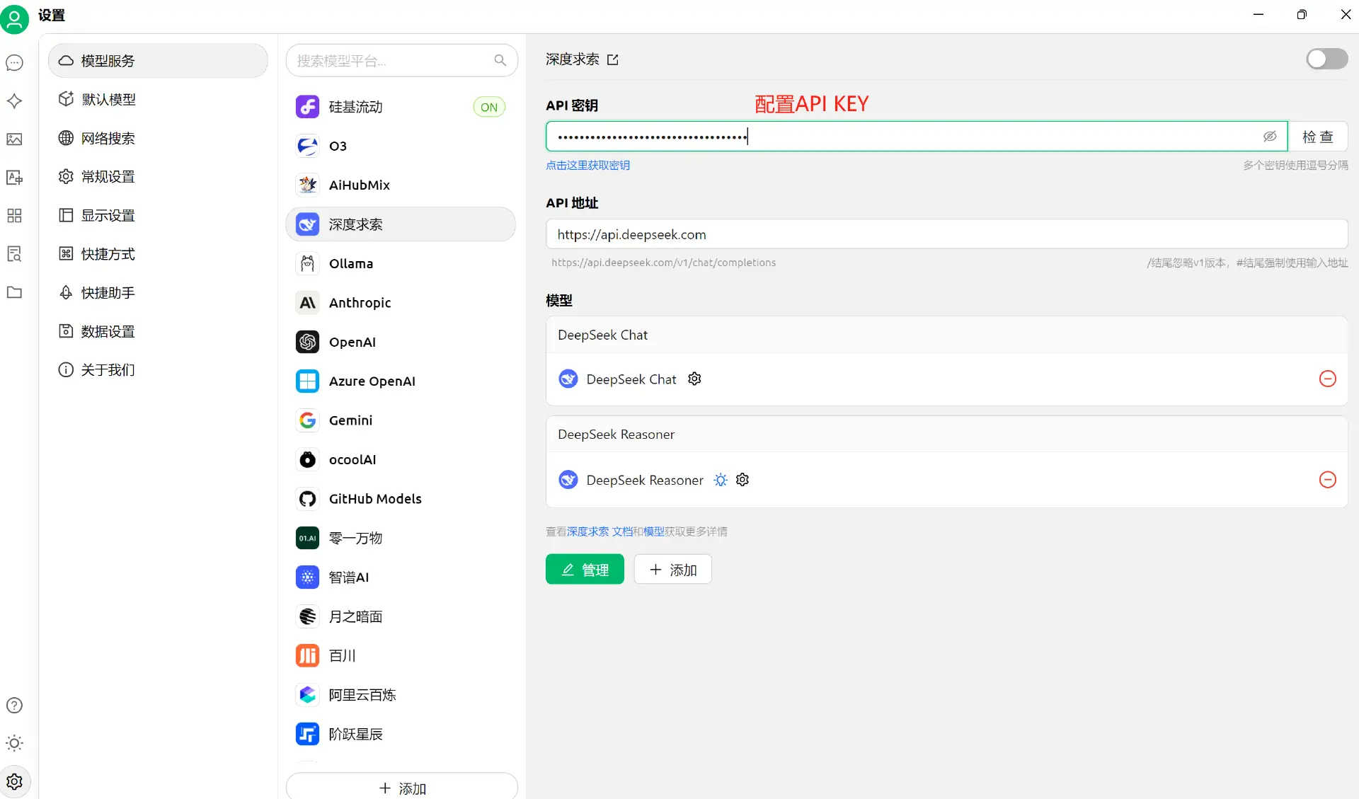Select the ocoolAI provider

(x=401, y=459)
